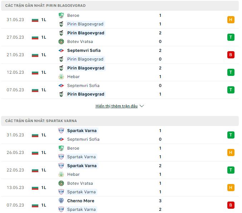Click the Bulgaria flag on the 21.05.23 row
Viewport: 242px width, 213px height.
(x=35, y=55)
